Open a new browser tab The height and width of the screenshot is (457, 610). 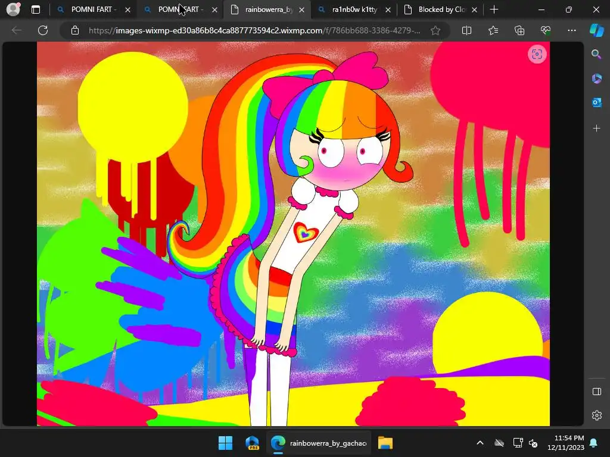click(494, 10)
